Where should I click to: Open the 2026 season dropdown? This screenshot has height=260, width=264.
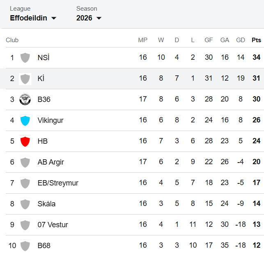click(x=89, y=18)
